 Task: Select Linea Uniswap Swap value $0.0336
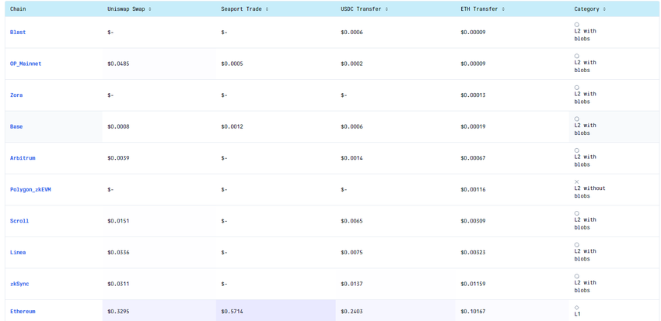(x=118, y=253)
